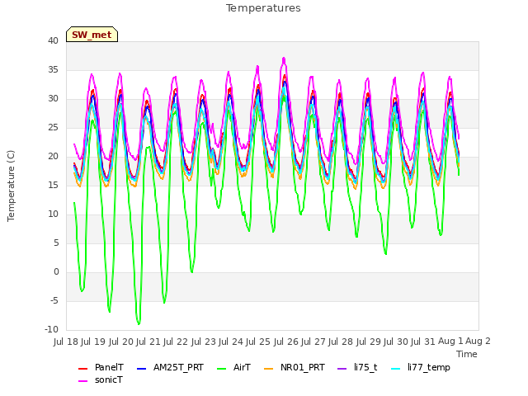528x396 pixels.
Task: Click the 0 y-axis tick label
Action: click(x=56, y=272)
